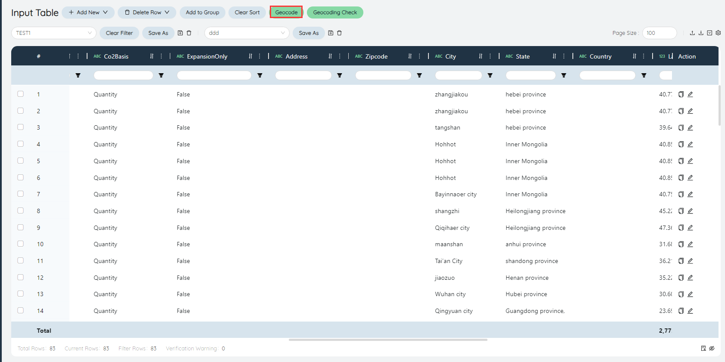Open the TEST1 filter dropdown
This screenshot has width=725, height=362.
(x=54, y=33)
